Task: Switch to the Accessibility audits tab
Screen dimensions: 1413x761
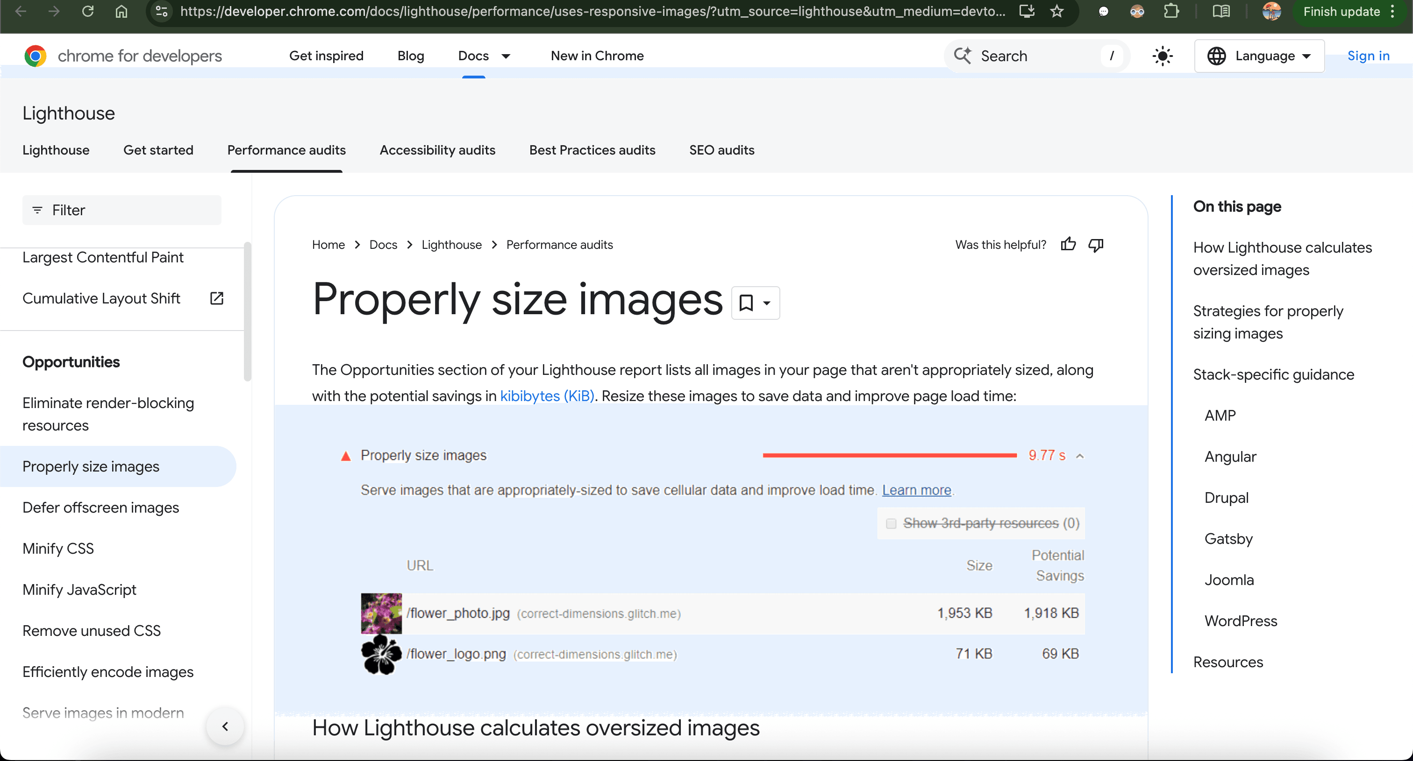Action: coord(437,150)
